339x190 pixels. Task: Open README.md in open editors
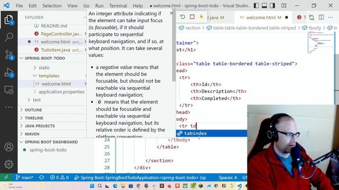[54, 26]
